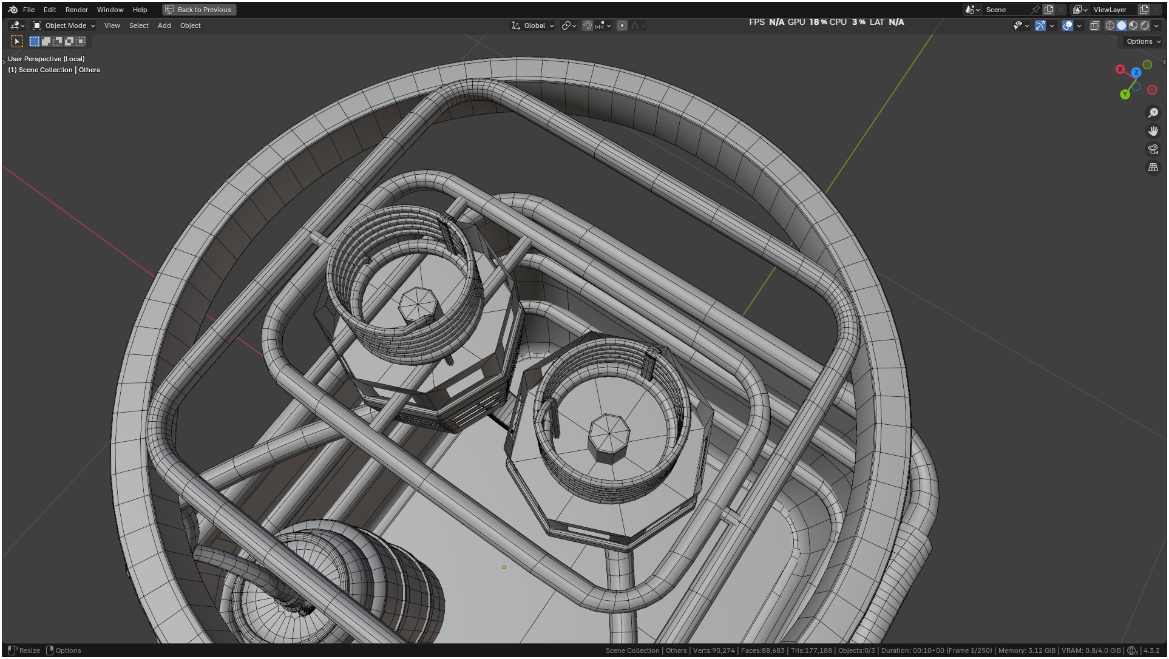Open the Window menu
Screen dimensions: 1169x659
(x=110, y=10)
